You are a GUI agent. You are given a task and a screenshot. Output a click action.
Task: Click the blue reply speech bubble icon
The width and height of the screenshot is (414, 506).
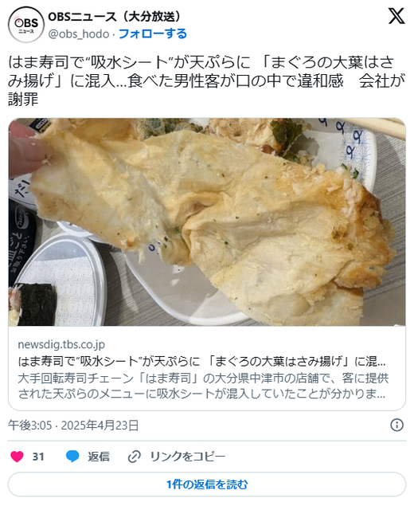pos(72,457)
